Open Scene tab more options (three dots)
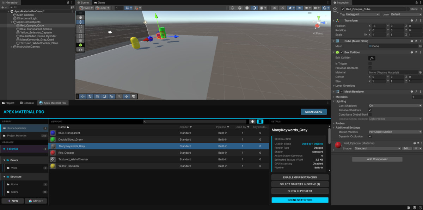 (329, 2)
